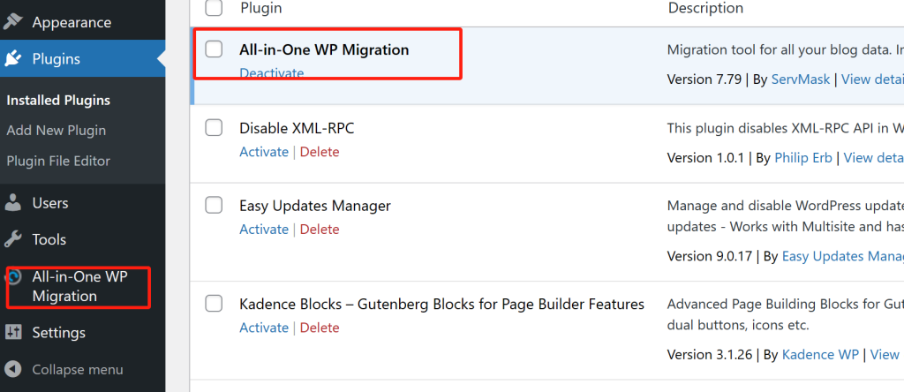View details for Disable XML-RPC
Viewport: 904px width, 392px height.
(874, 157)
